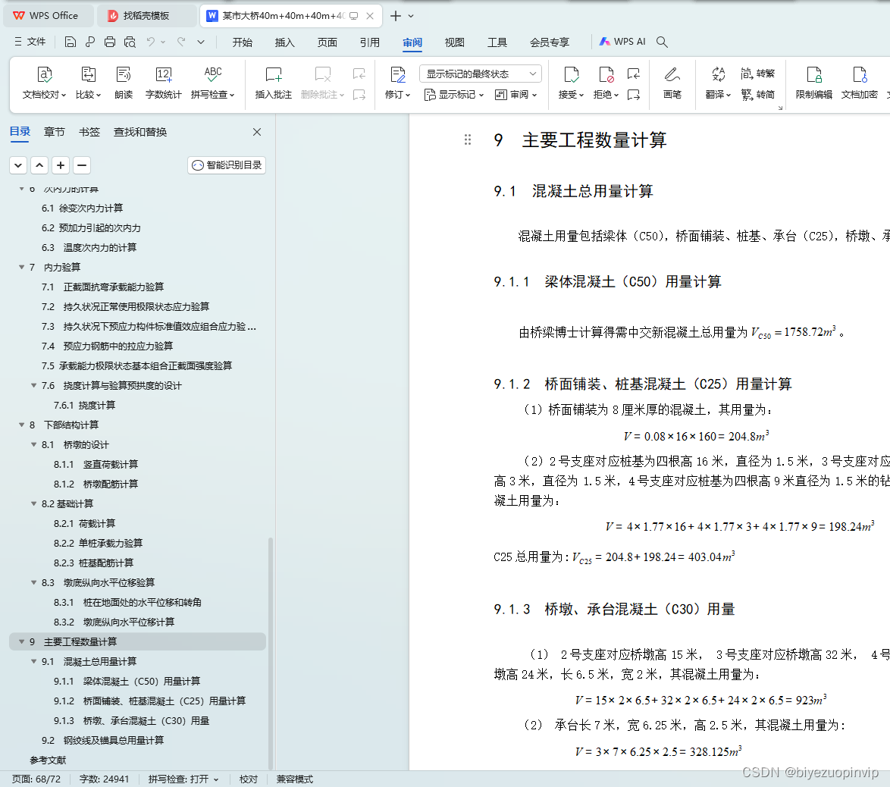This screenshot has height=787, width=890.
Task: Click 插入批注 insert comment
Action: [274, 83]
